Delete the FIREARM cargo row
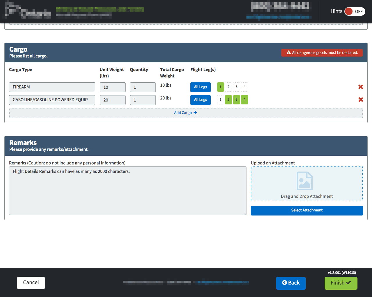 click(360, 87)
